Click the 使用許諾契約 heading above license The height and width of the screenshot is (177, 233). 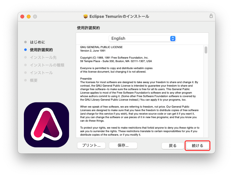click(88, 28)
